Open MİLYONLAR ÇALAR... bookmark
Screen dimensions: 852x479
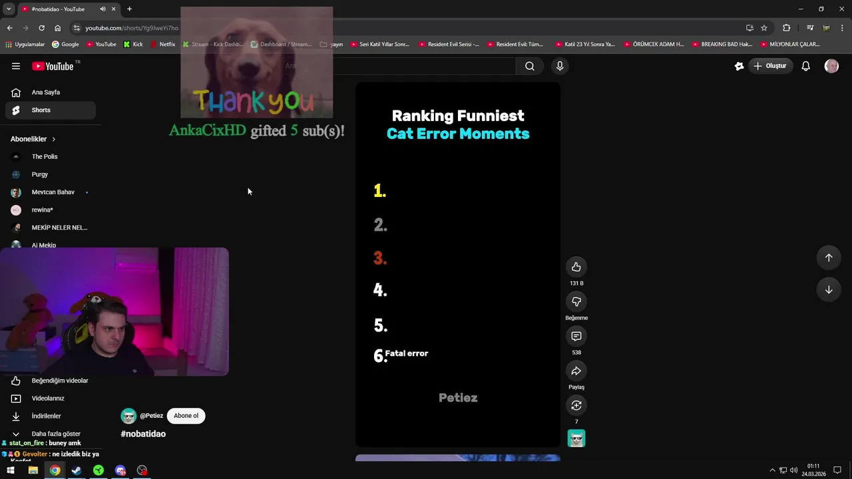click(x=790, y=45)
